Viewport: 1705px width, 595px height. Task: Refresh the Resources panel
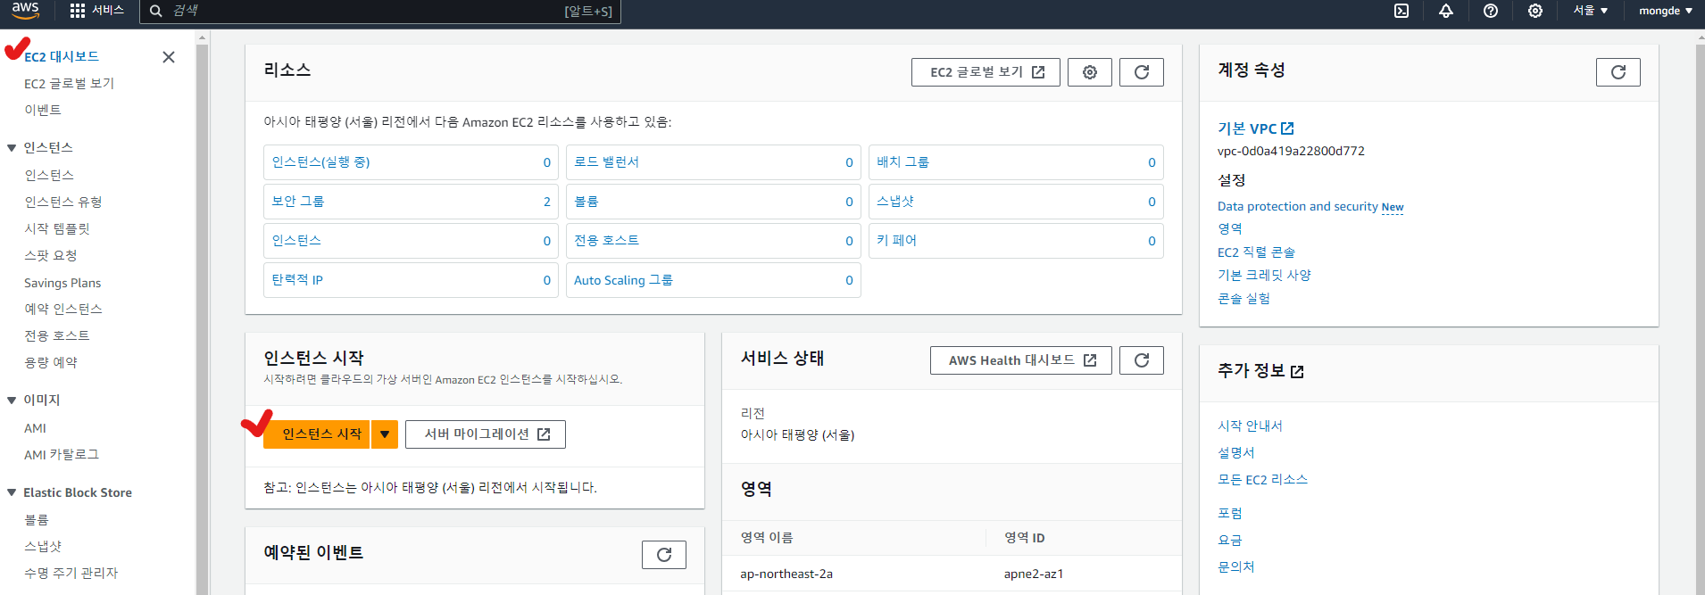(x=1142, y=72)
